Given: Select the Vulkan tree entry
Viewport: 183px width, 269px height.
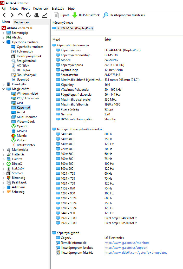Looking at the screenshot, I should pos(19,140).
